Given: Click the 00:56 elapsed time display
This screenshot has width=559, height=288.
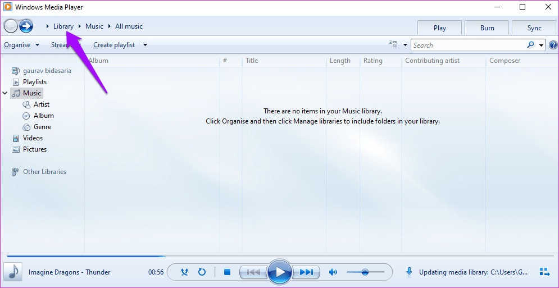Looking at the screenshot, I should click(156, 272).
